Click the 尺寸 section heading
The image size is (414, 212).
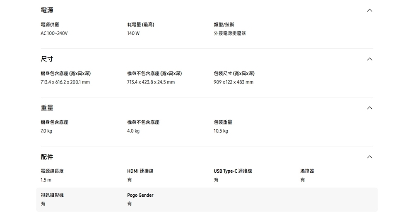(x=47, y=59)
